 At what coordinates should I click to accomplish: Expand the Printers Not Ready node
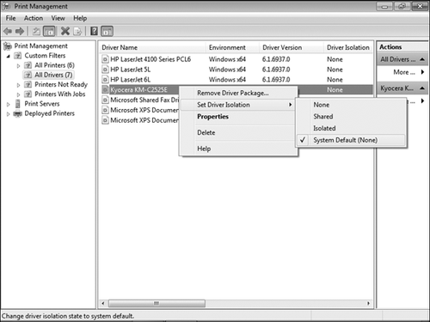[18, 85]
